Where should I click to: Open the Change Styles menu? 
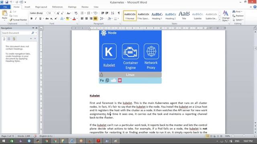point(226,16)
